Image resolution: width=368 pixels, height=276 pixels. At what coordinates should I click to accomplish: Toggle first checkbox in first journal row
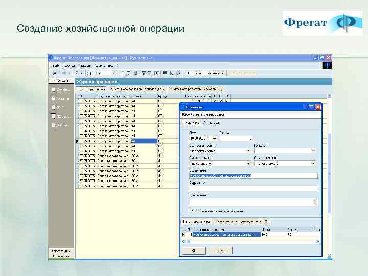214,101
